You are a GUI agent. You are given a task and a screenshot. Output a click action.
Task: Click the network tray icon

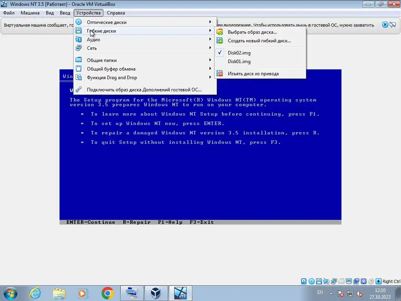350,293
